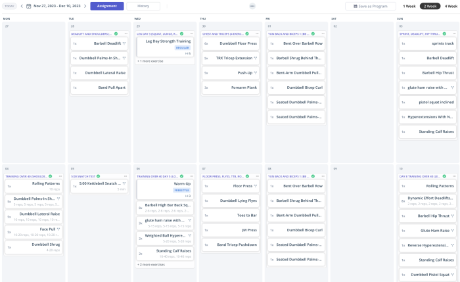460x282 pixels.
Task: Click the save icon in Save as Program
Action: tap(356, 6)
